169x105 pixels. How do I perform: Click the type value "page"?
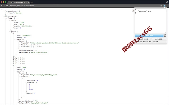click(x=24, y=67)
